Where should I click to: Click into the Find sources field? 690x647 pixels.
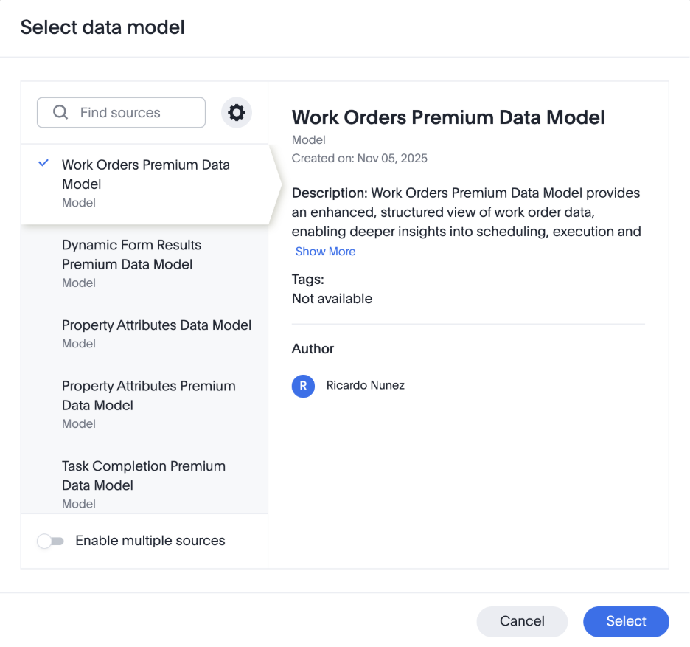tap(133, 113)
